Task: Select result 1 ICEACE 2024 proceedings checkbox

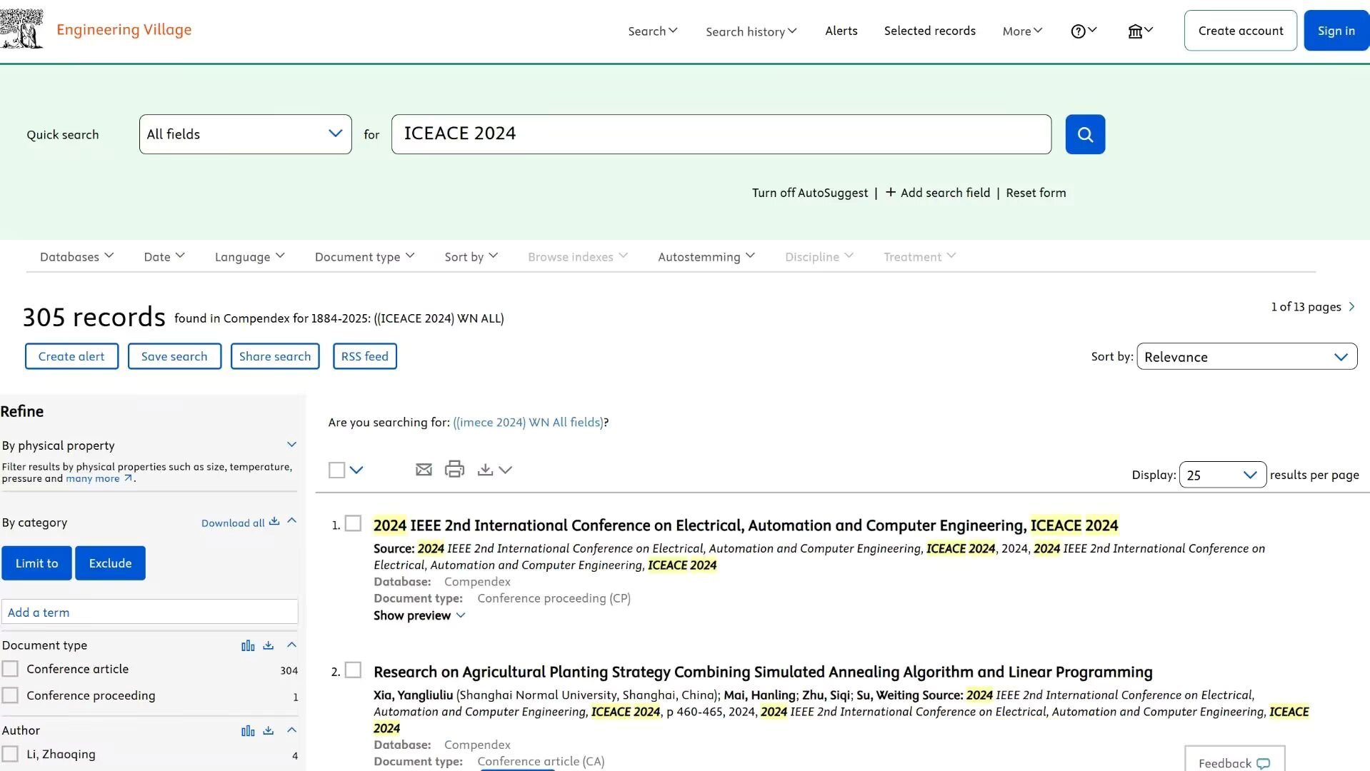Action: [x=353, y=523]
